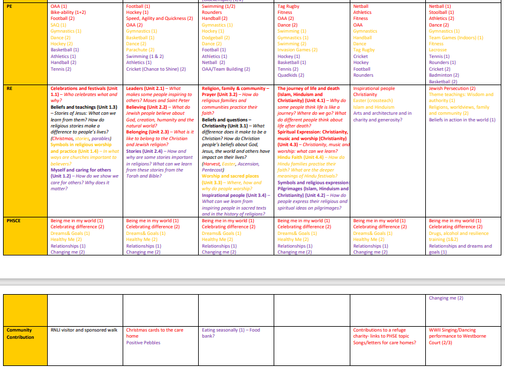Click the PE row header cell
The image size is (505, 369).
(x=24, y=42)
